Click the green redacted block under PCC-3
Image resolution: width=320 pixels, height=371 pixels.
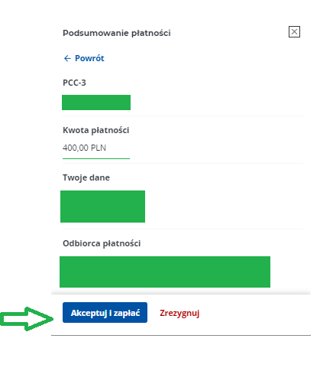click(96, 103)
